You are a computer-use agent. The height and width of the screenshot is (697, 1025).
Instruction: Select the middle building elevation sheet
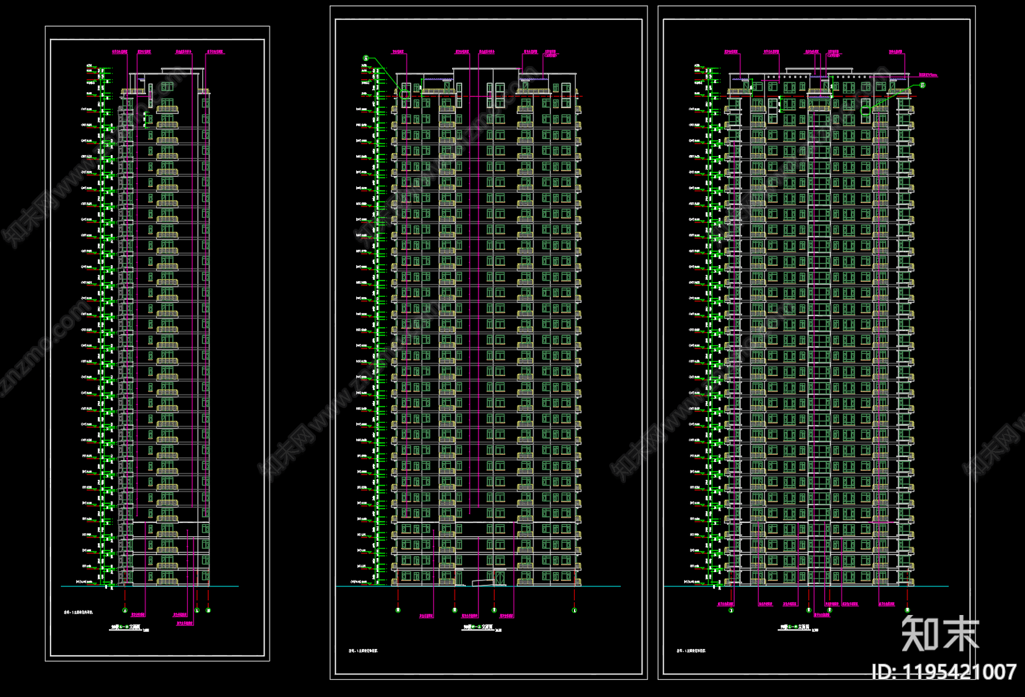[x=489, y=343]
